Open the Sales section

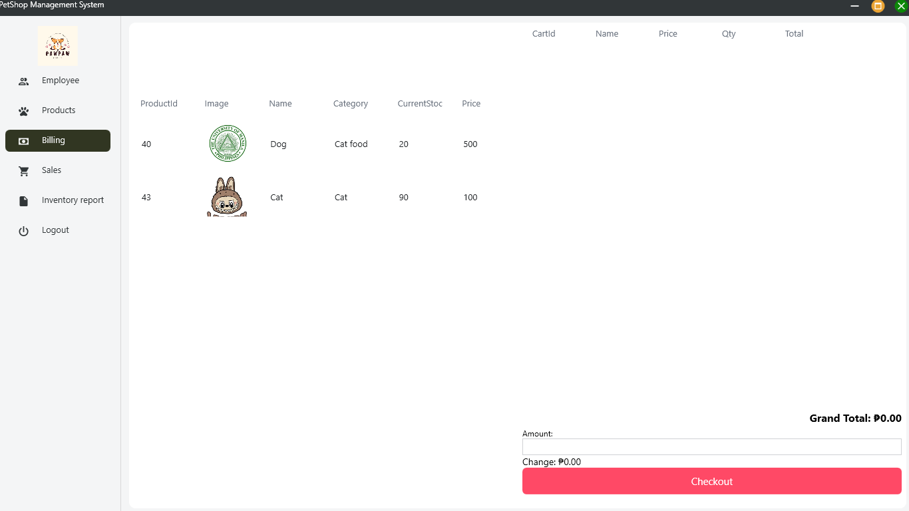51,170
